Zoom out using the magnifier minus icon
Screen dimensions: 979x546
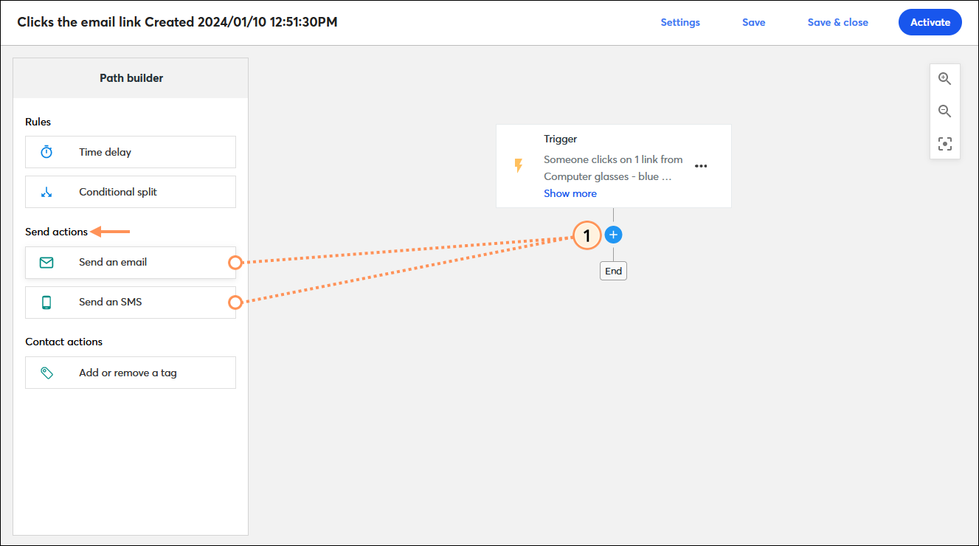click(945, 111)
